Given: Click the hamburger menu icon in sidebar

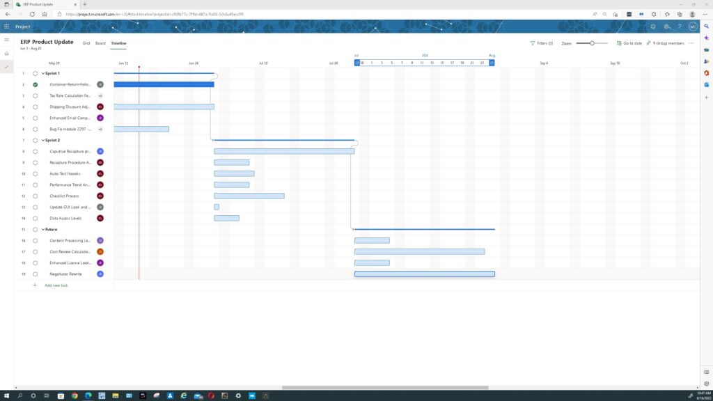Looking at the screenshot, I should pos(7,40).
